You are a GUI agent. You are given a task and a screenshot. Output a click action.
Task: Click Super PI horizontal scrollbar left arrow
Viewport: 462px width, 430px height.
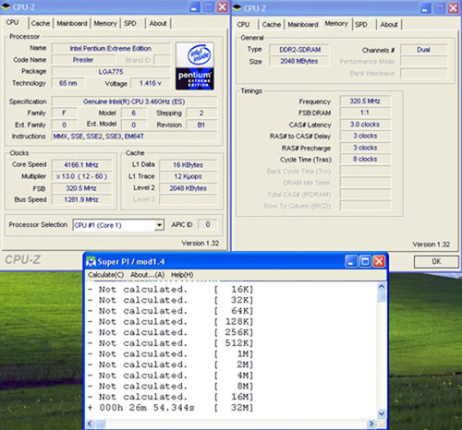click(x=90, y=424)
